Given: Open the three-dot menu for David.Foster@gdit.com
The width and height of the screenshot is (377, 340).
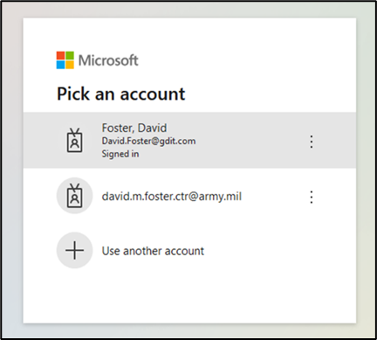Looking at the screenshot, I should coord(312,142).
